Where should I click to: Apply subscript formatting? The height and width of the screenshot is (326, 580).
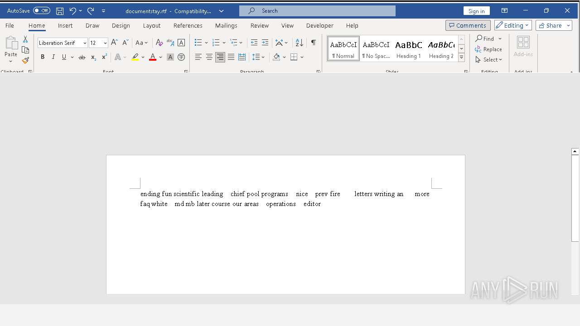93,57
